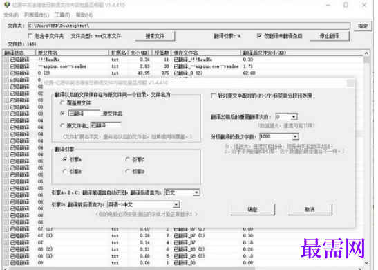This screenshot has width=378, height=270.
Task: Open the 英语->中文 language pair dropdown
Action: click(176, 204)
